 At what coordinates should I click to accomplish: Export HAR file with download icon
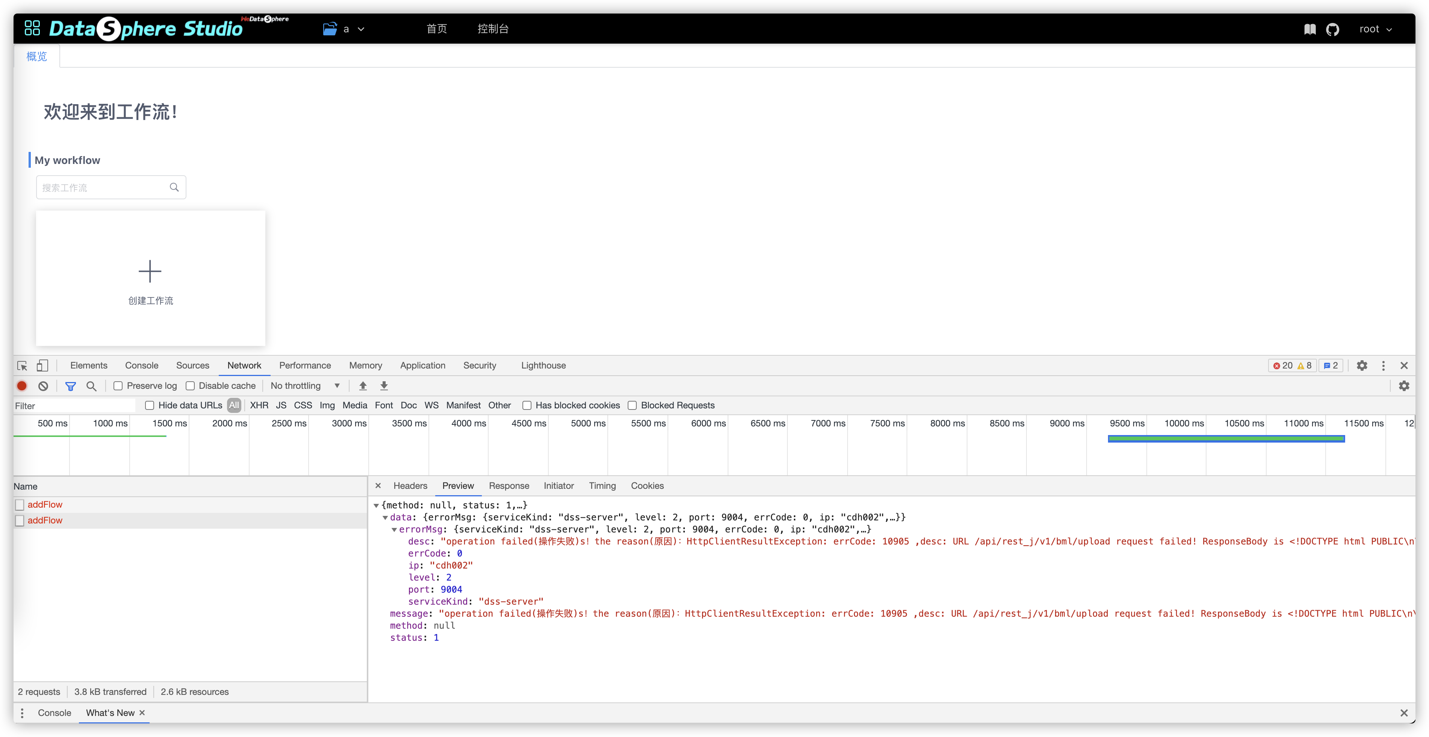pyautogui.click(x=384, y=385)
